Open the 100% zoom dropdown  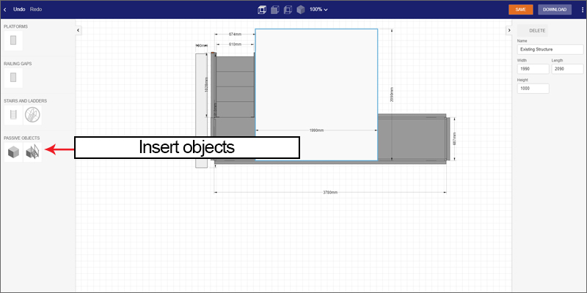point(318,10)
